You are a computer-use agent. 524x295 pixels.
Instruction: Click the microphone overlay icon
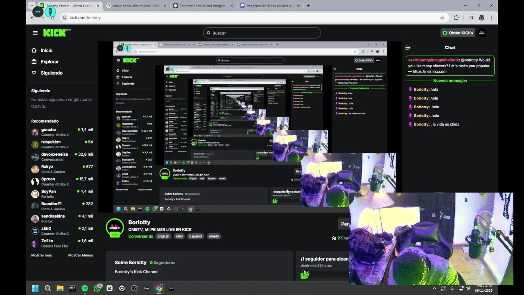coord(50,12)
